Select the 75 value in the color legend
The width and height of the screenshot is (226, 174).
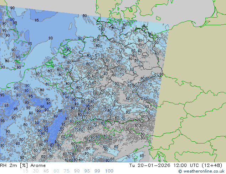[66, 171]
